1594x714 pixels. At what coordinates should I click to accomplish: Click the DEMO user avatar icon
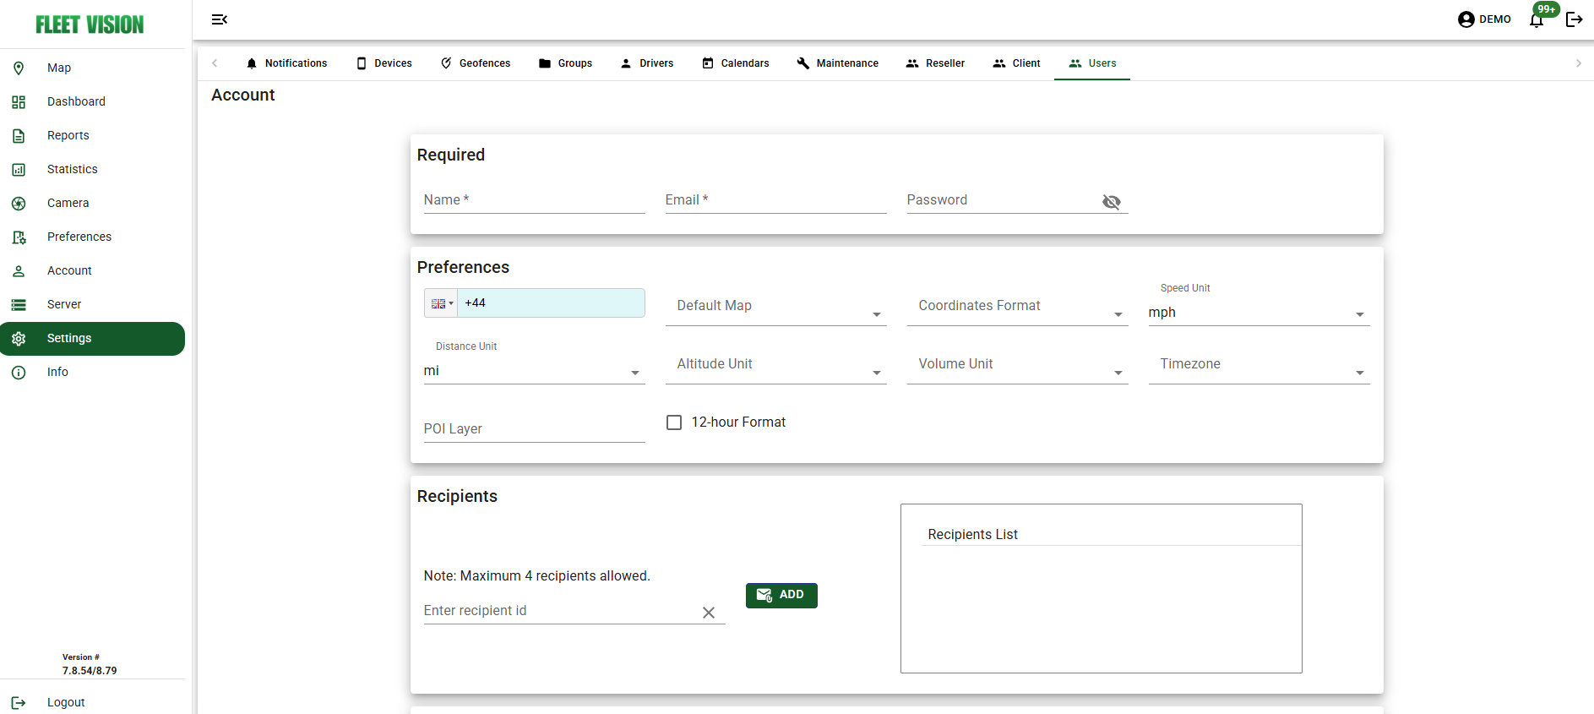[1466, 19]
